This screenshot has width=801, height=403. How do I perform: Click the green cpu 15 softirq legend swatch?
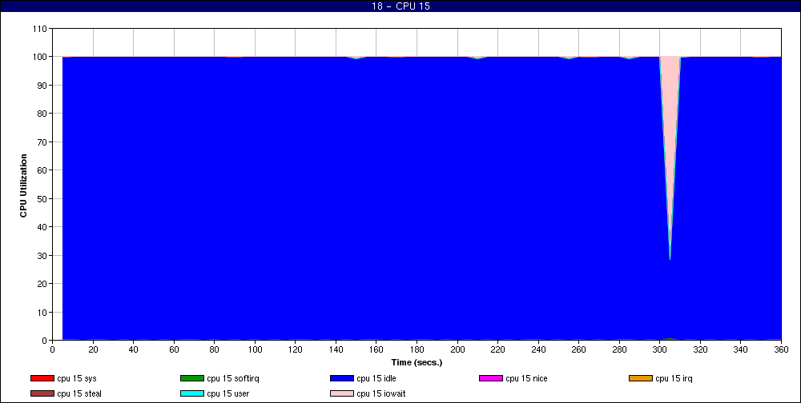coord(192,378)
